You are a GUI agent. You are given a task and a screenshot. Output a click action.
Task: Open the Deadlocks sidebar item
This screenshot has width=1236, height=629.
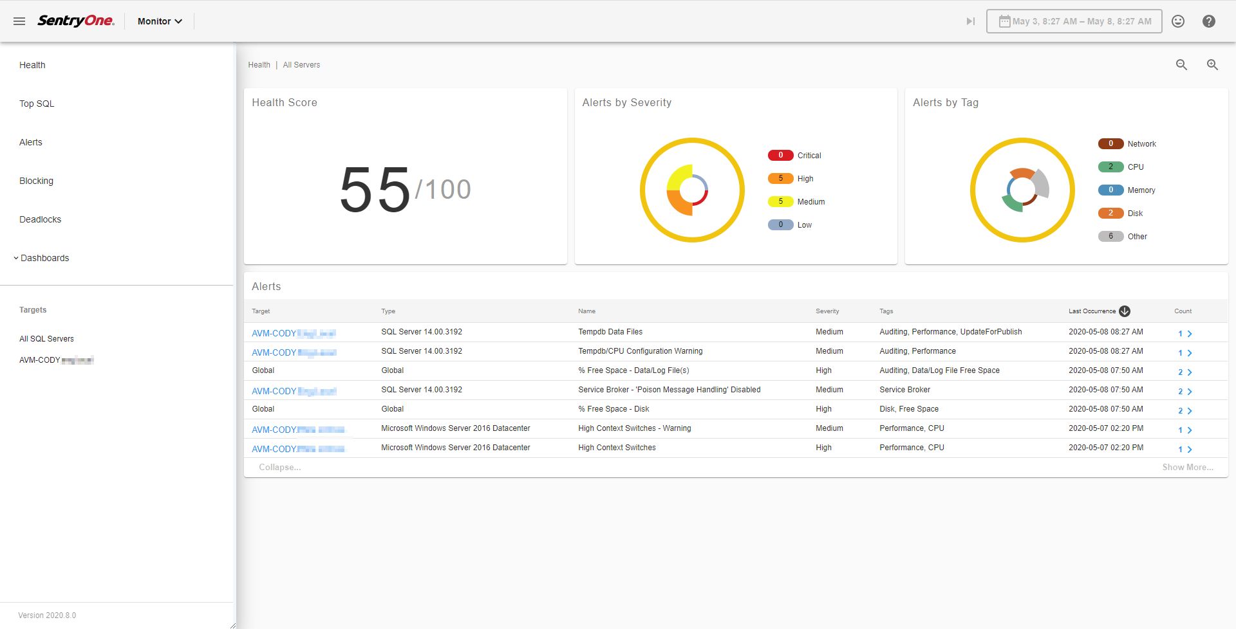coord(40,219)
